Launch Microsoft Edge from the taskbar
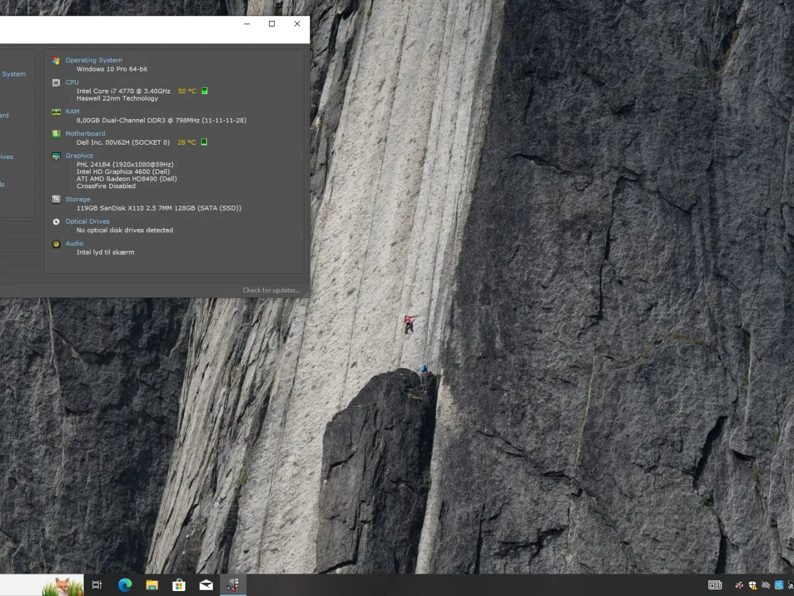The height and width of the screenshot is (596, 794). [x=125, y=584]
